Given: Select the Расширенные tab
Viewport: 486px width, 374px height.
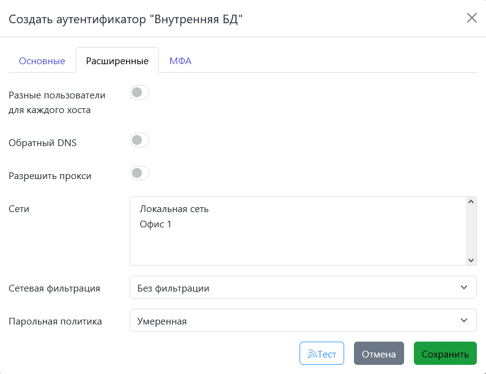Looking at the screenshot, I should pos(117,61).
